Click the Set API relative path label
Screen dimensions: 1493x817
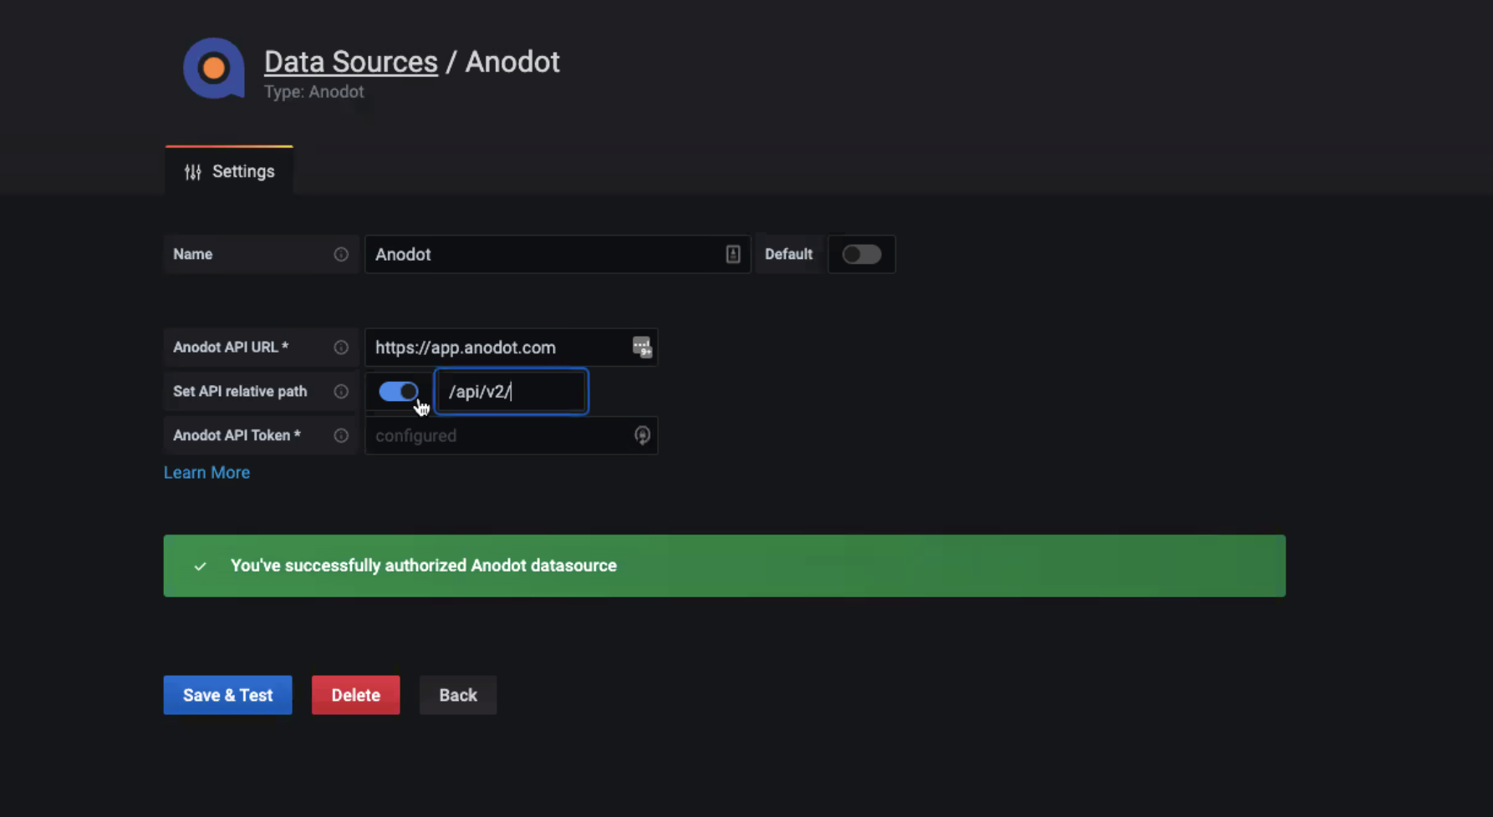pos(240,391)
